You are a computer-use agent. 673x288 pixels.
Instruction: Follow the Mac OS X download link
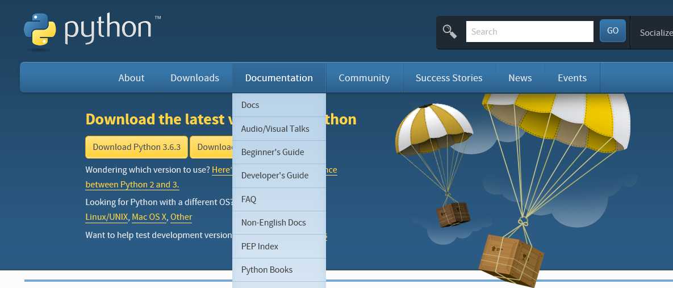click(149, 217)
